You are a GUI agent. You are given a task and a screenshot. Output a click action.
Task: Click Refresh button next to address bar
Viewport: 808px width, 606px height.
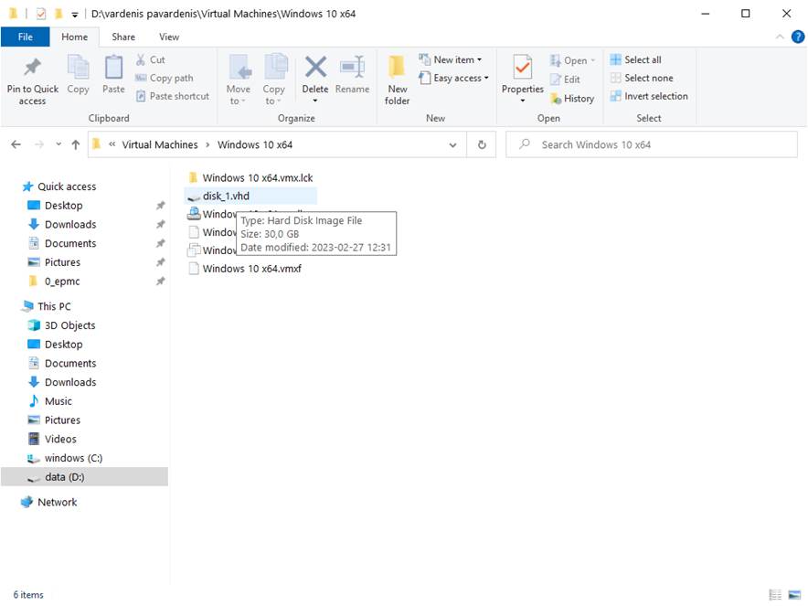point(482,144)
